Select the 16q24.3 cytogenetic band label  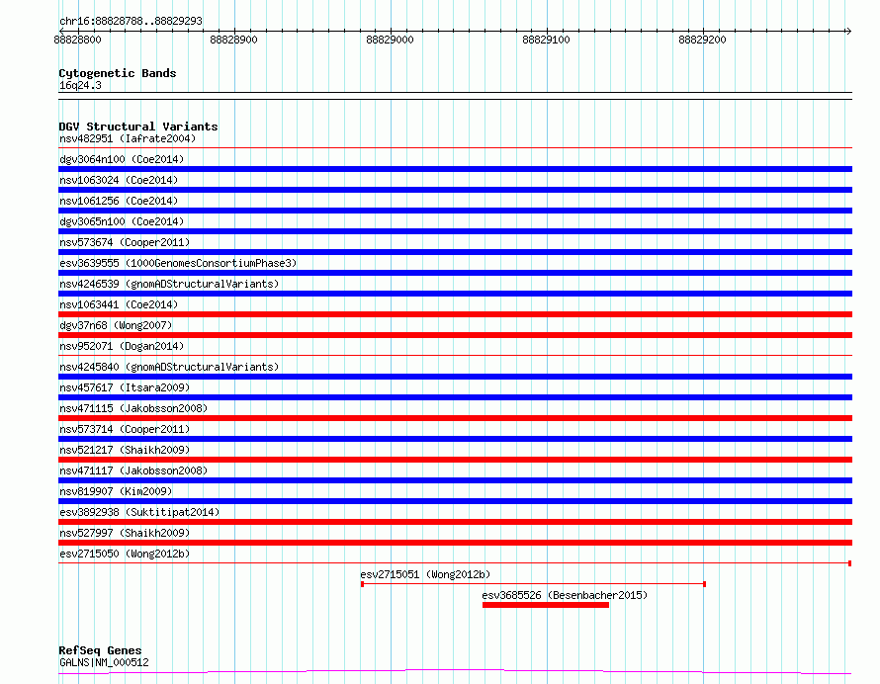pos(80,85)
